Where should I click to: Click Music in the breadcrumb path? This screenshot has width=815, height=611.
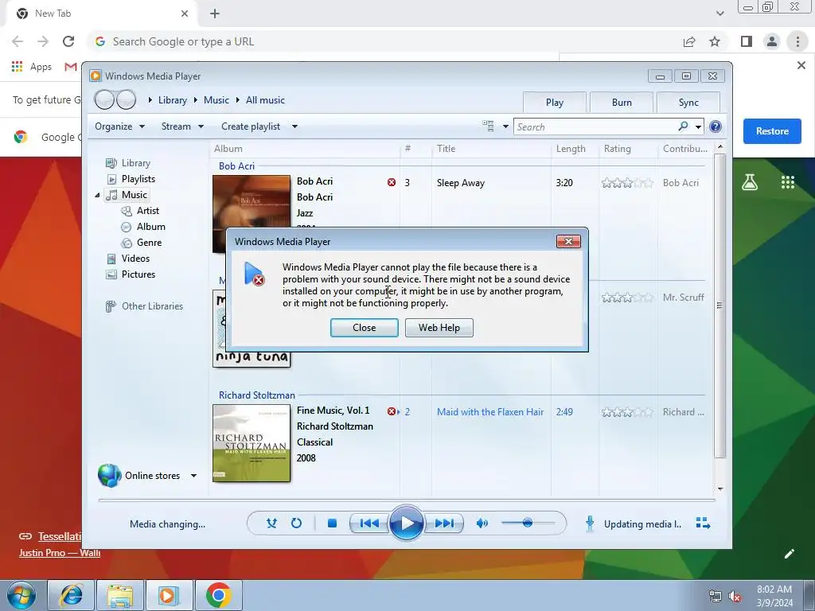tap(216, 100)
